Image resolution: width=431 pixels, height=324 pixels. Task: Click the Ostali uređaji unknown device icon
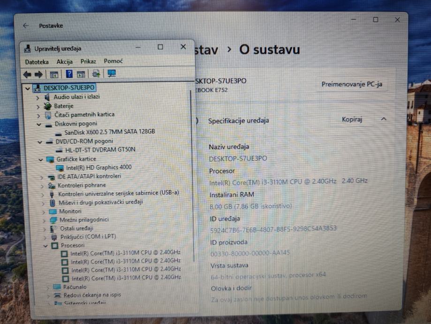pyautogui.click(x=53, y=229)
